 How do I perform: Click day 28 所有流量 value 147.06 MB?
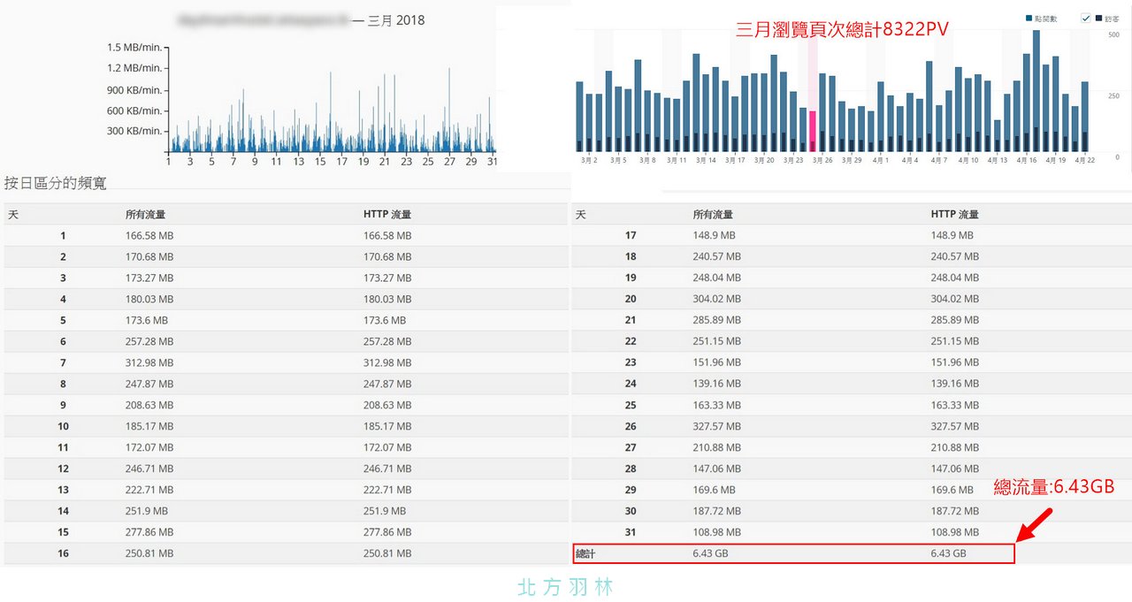[x=717, y=469]
